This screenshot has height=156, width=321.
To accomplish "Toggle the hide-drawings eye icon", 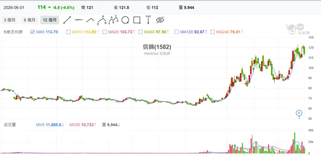I will (160, 20).
